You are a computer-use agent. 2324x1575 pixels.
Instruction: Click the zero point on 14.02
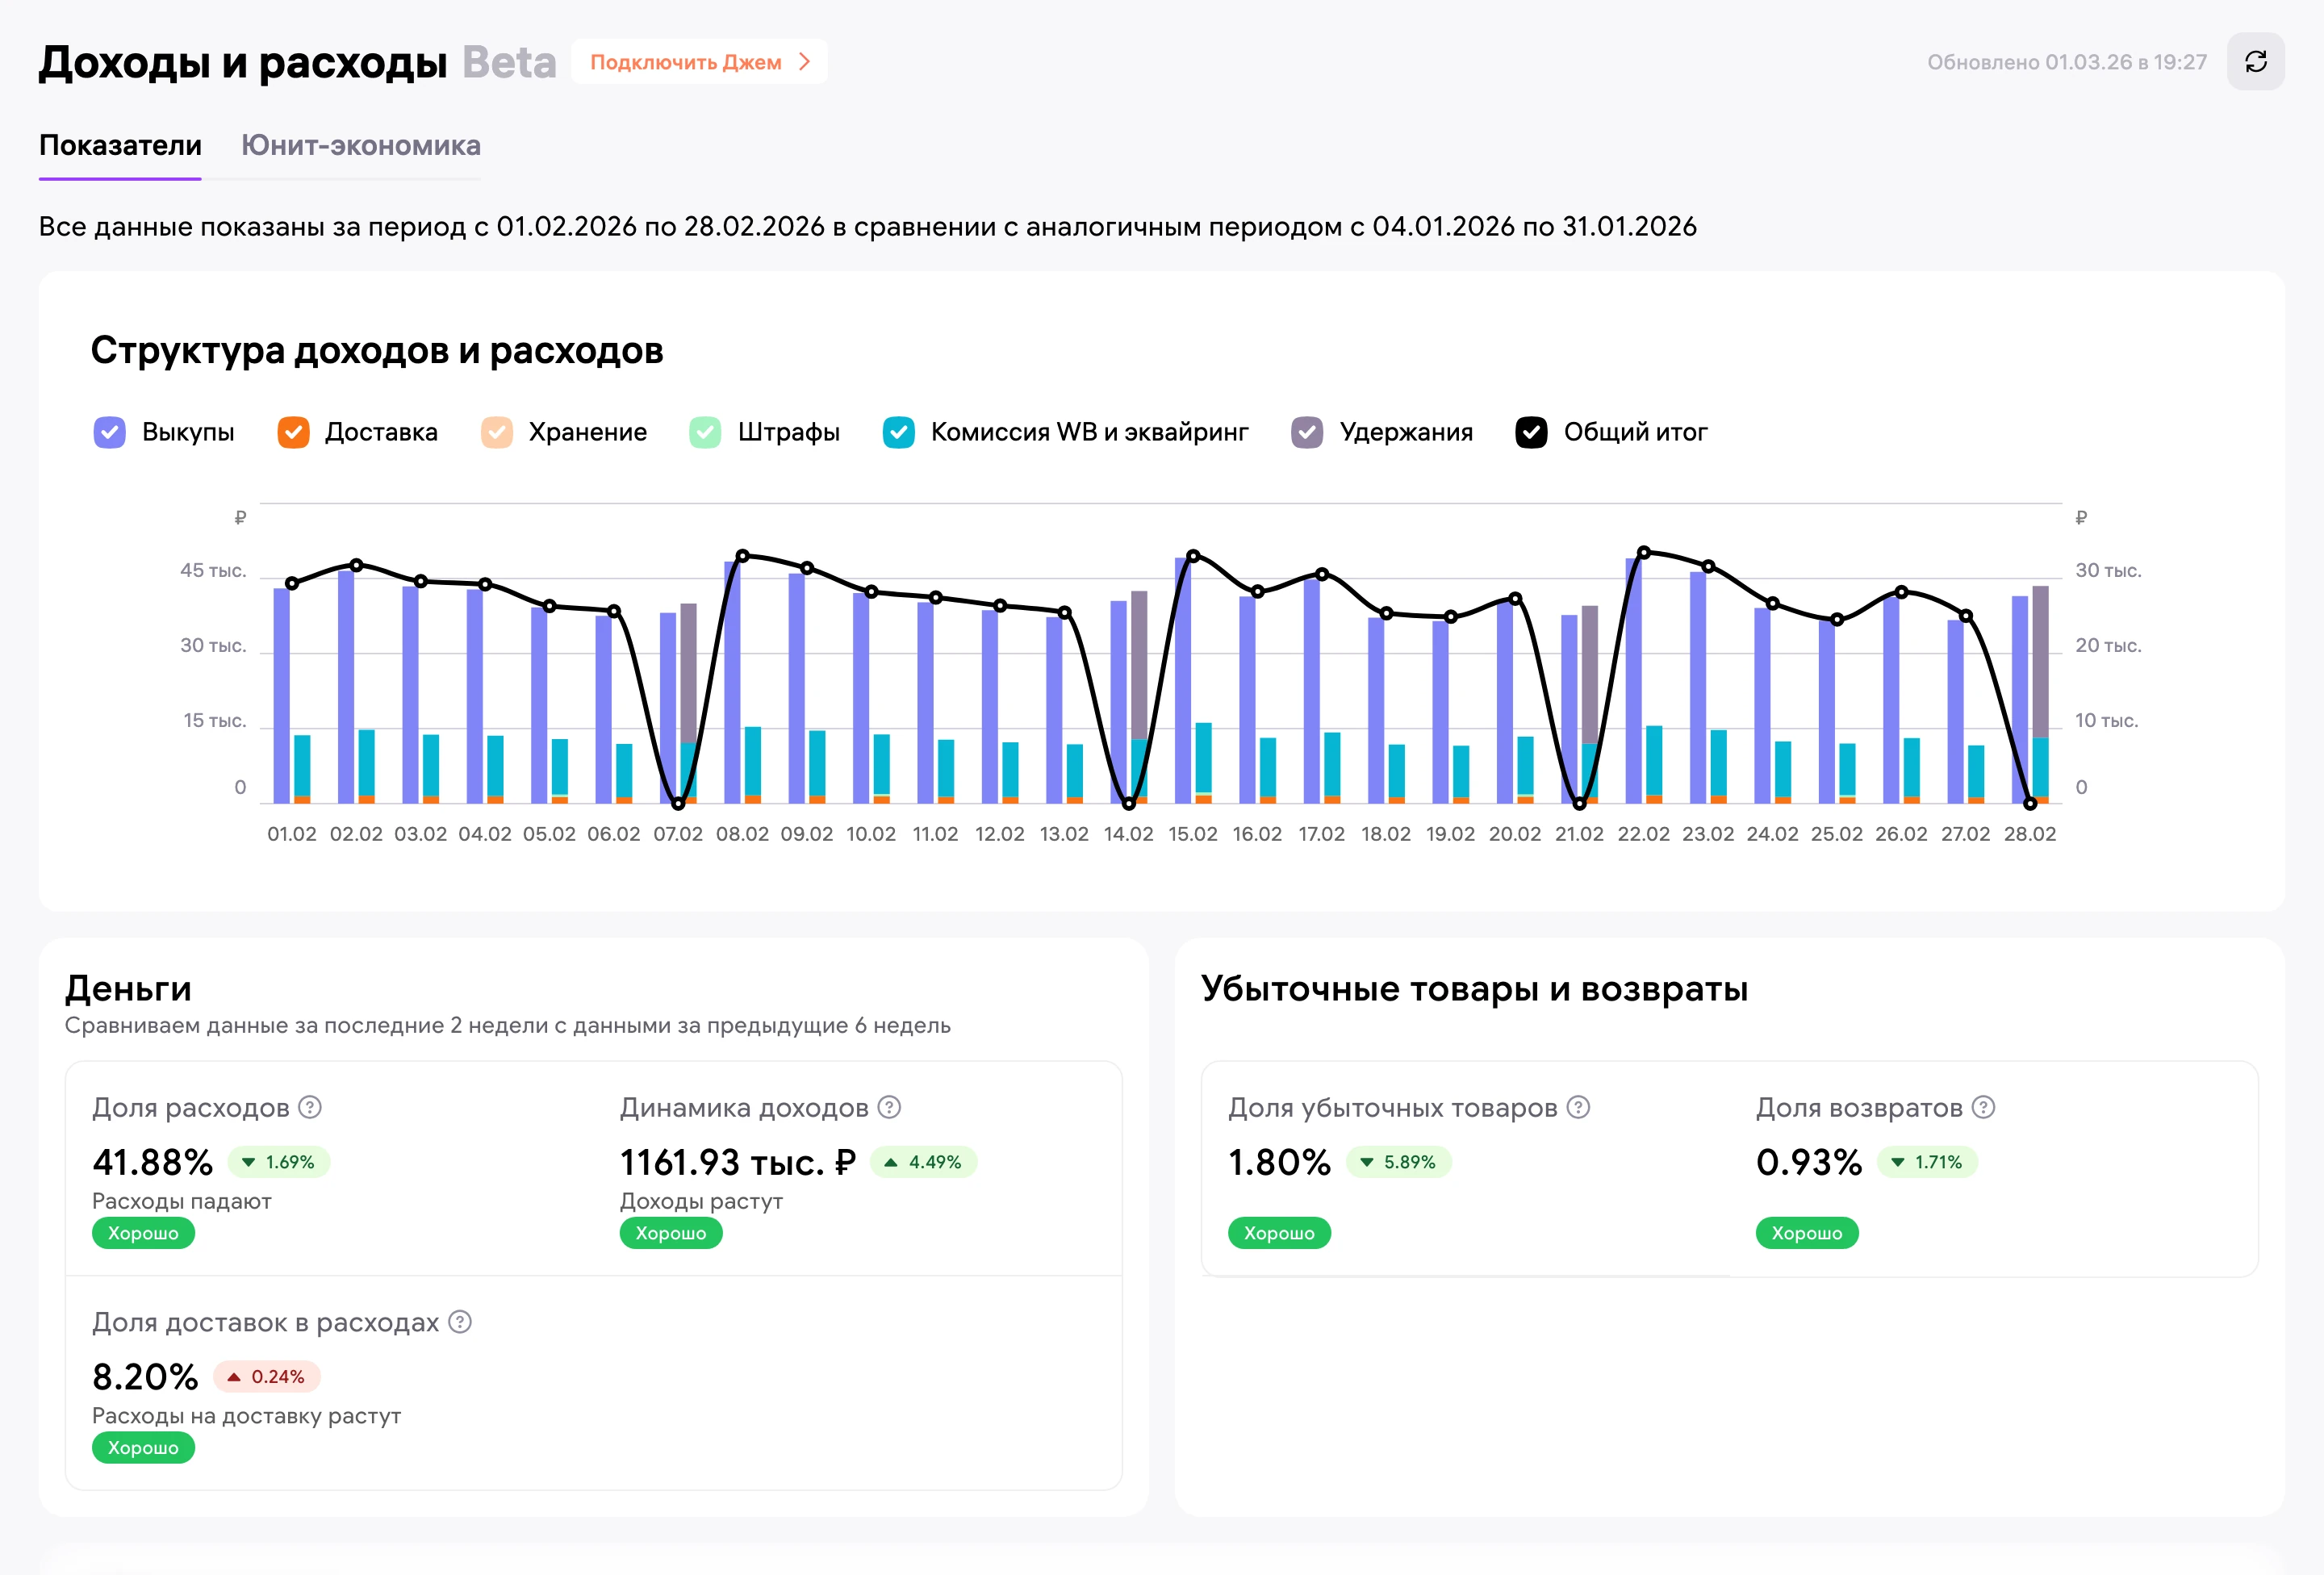coord(1129,803)
